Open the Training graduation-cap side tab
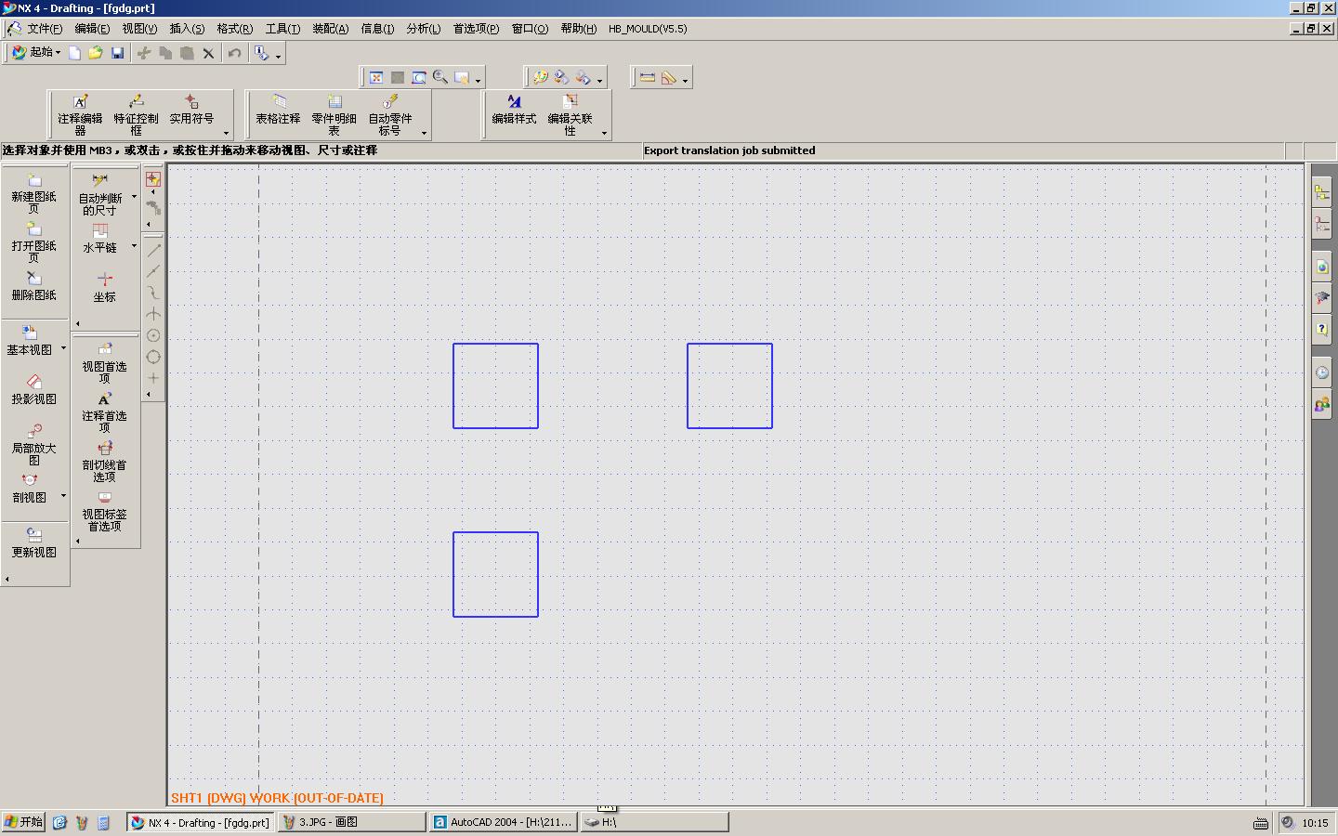The image size is (1338, 836). (1321, 298)
